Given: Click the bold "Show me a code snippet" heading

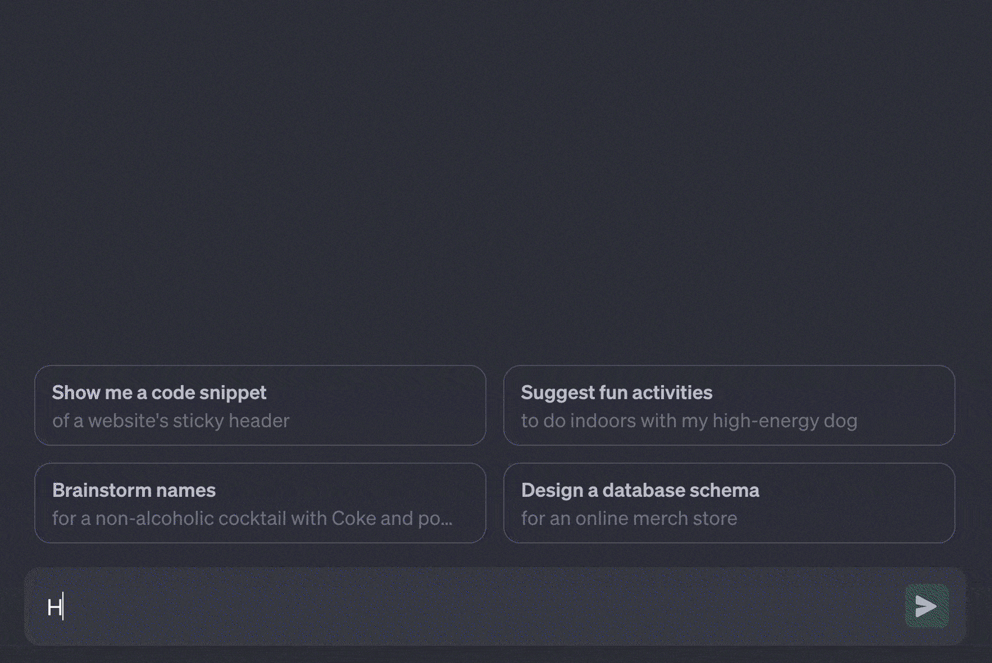Looking at the screenshot, I should point(159,392).
